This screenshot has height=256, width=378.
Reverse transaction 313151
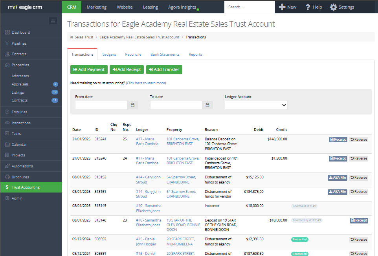[359, 192]
